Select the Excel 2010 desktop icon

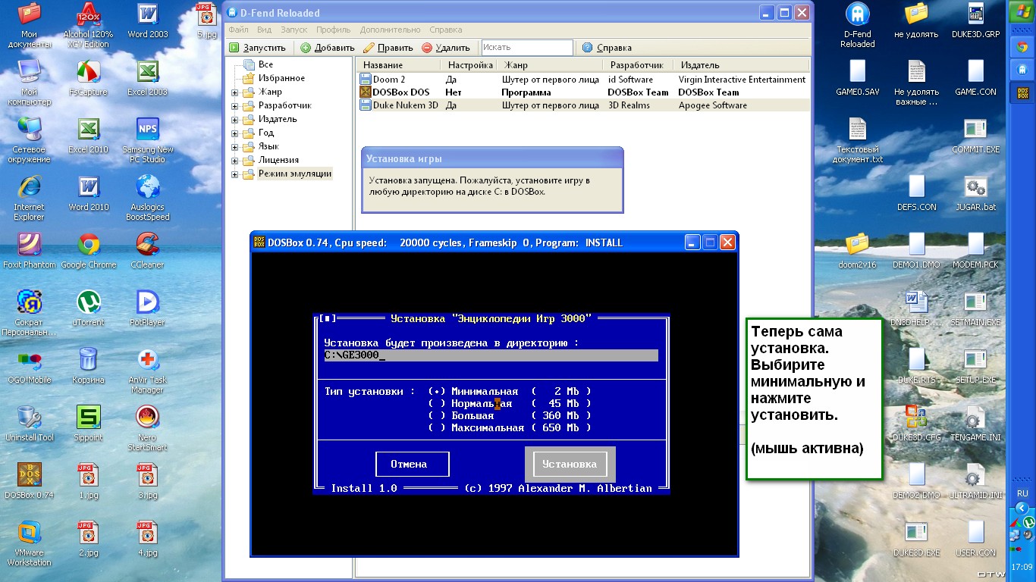tap(88, 136)
